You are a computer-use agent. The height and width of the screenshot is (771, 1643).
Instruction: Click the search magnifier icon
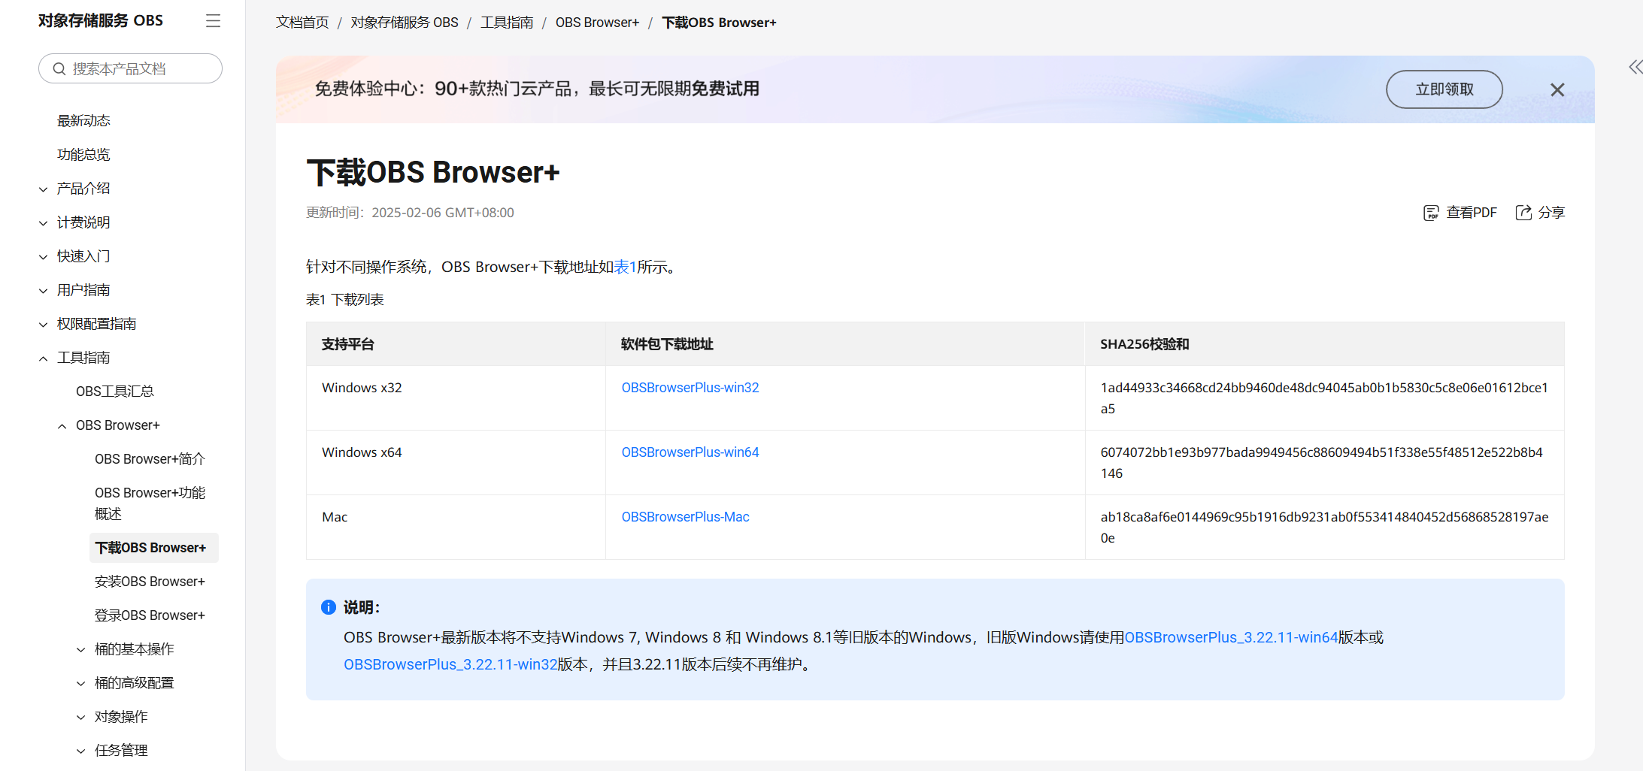(61, 68)
